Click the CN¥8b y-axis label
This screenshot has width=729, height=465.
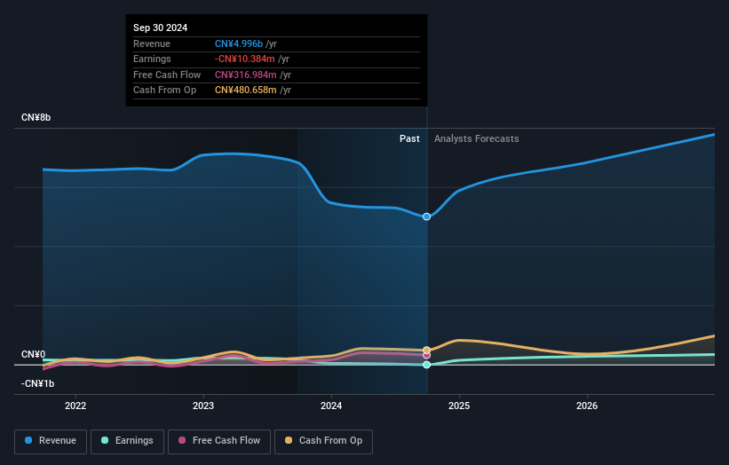tap(36, 117)
